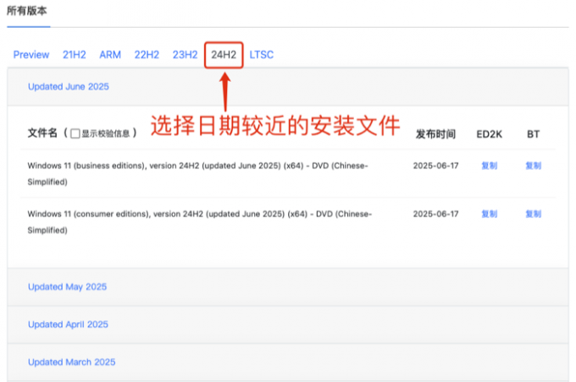Image resolution: width=576 pixels, height=382 pixels.
Task: Expand the Updated March 2025 section
Action: click(72, 363)
